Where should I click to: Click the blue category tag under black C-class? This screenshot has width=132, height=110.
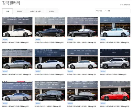70,103
